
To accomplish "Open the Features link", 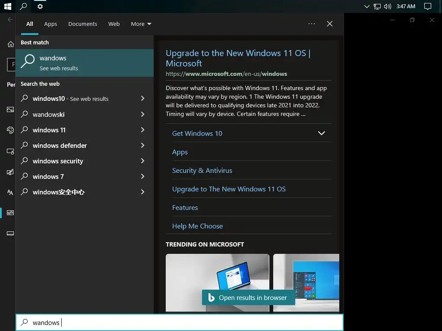I will click(185, 207).
